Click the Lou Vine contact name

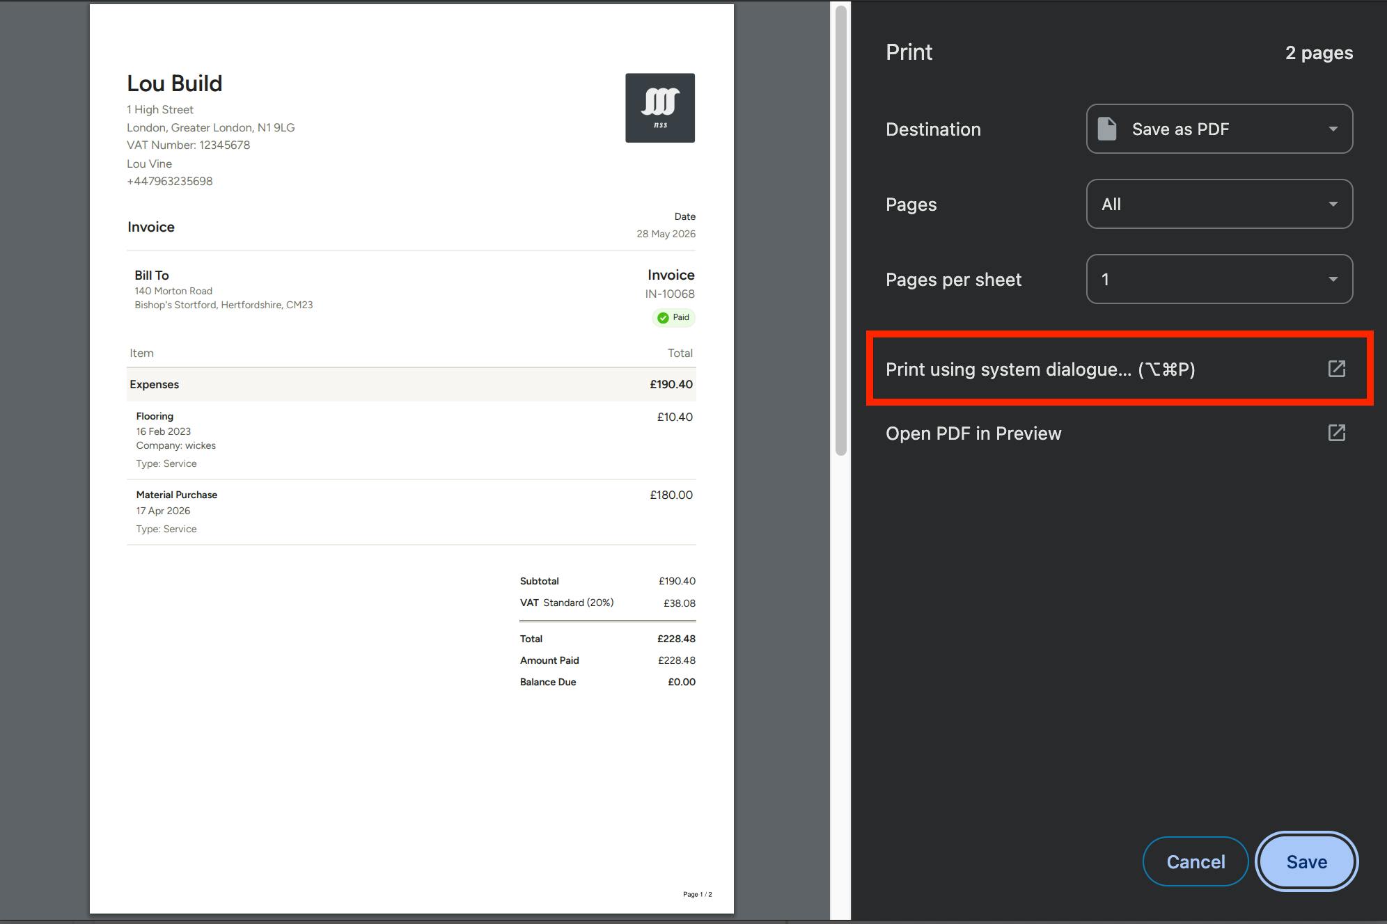pyautogui.click(x=149, y=164)
